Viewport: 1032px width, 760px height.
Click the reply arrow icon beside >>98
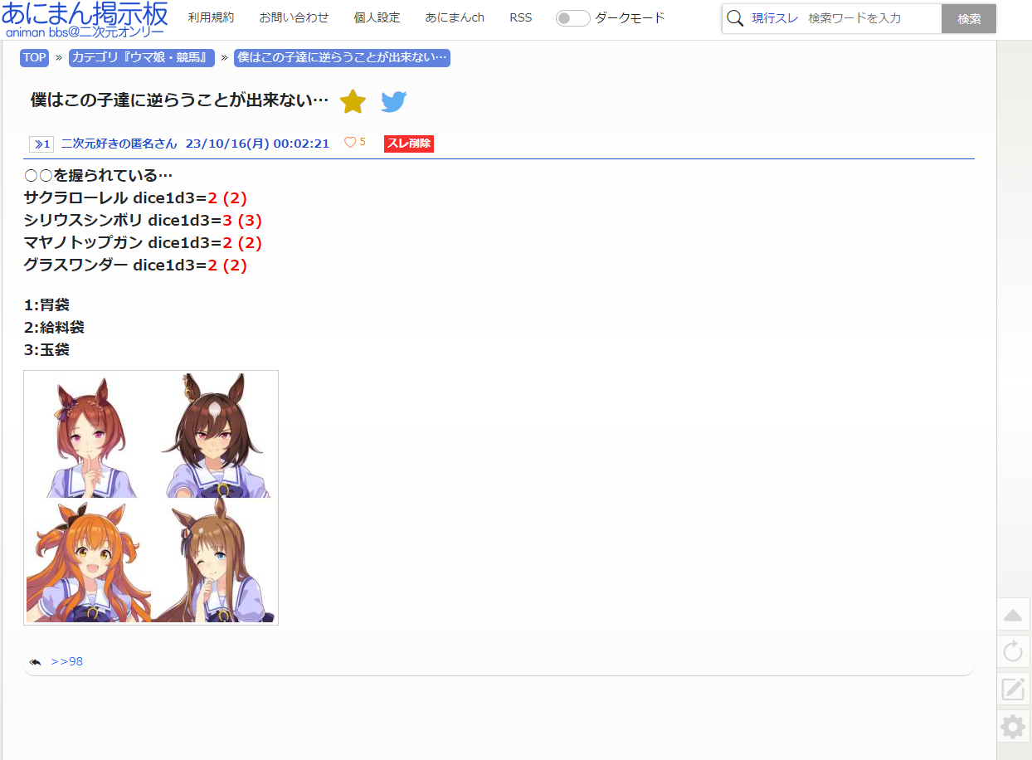tap(35, 662)
